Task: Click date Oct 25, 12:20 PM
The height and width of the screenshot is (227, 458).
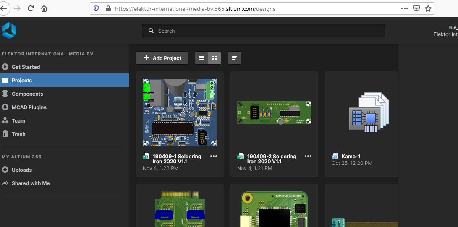Action: (x=352, y=163)
